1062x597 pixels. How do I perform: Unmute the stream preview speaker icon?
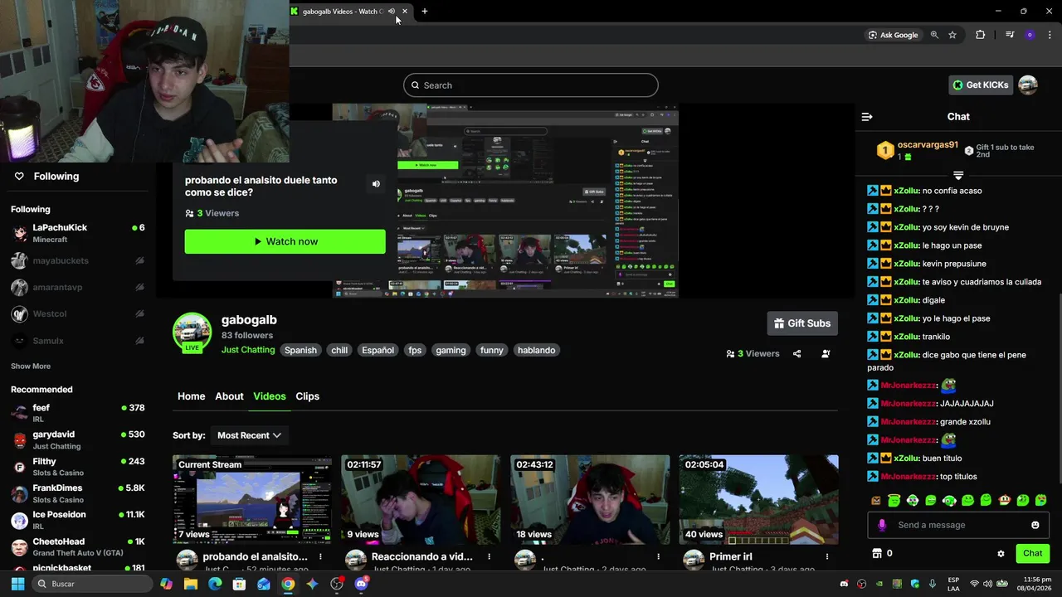(x=376, y=184)
